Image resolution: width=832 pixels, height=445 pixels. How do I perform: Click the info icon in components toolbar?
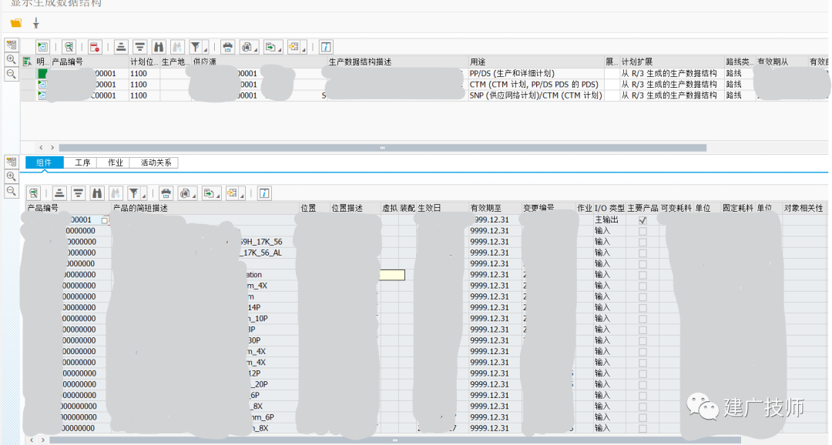coord(264,193)
